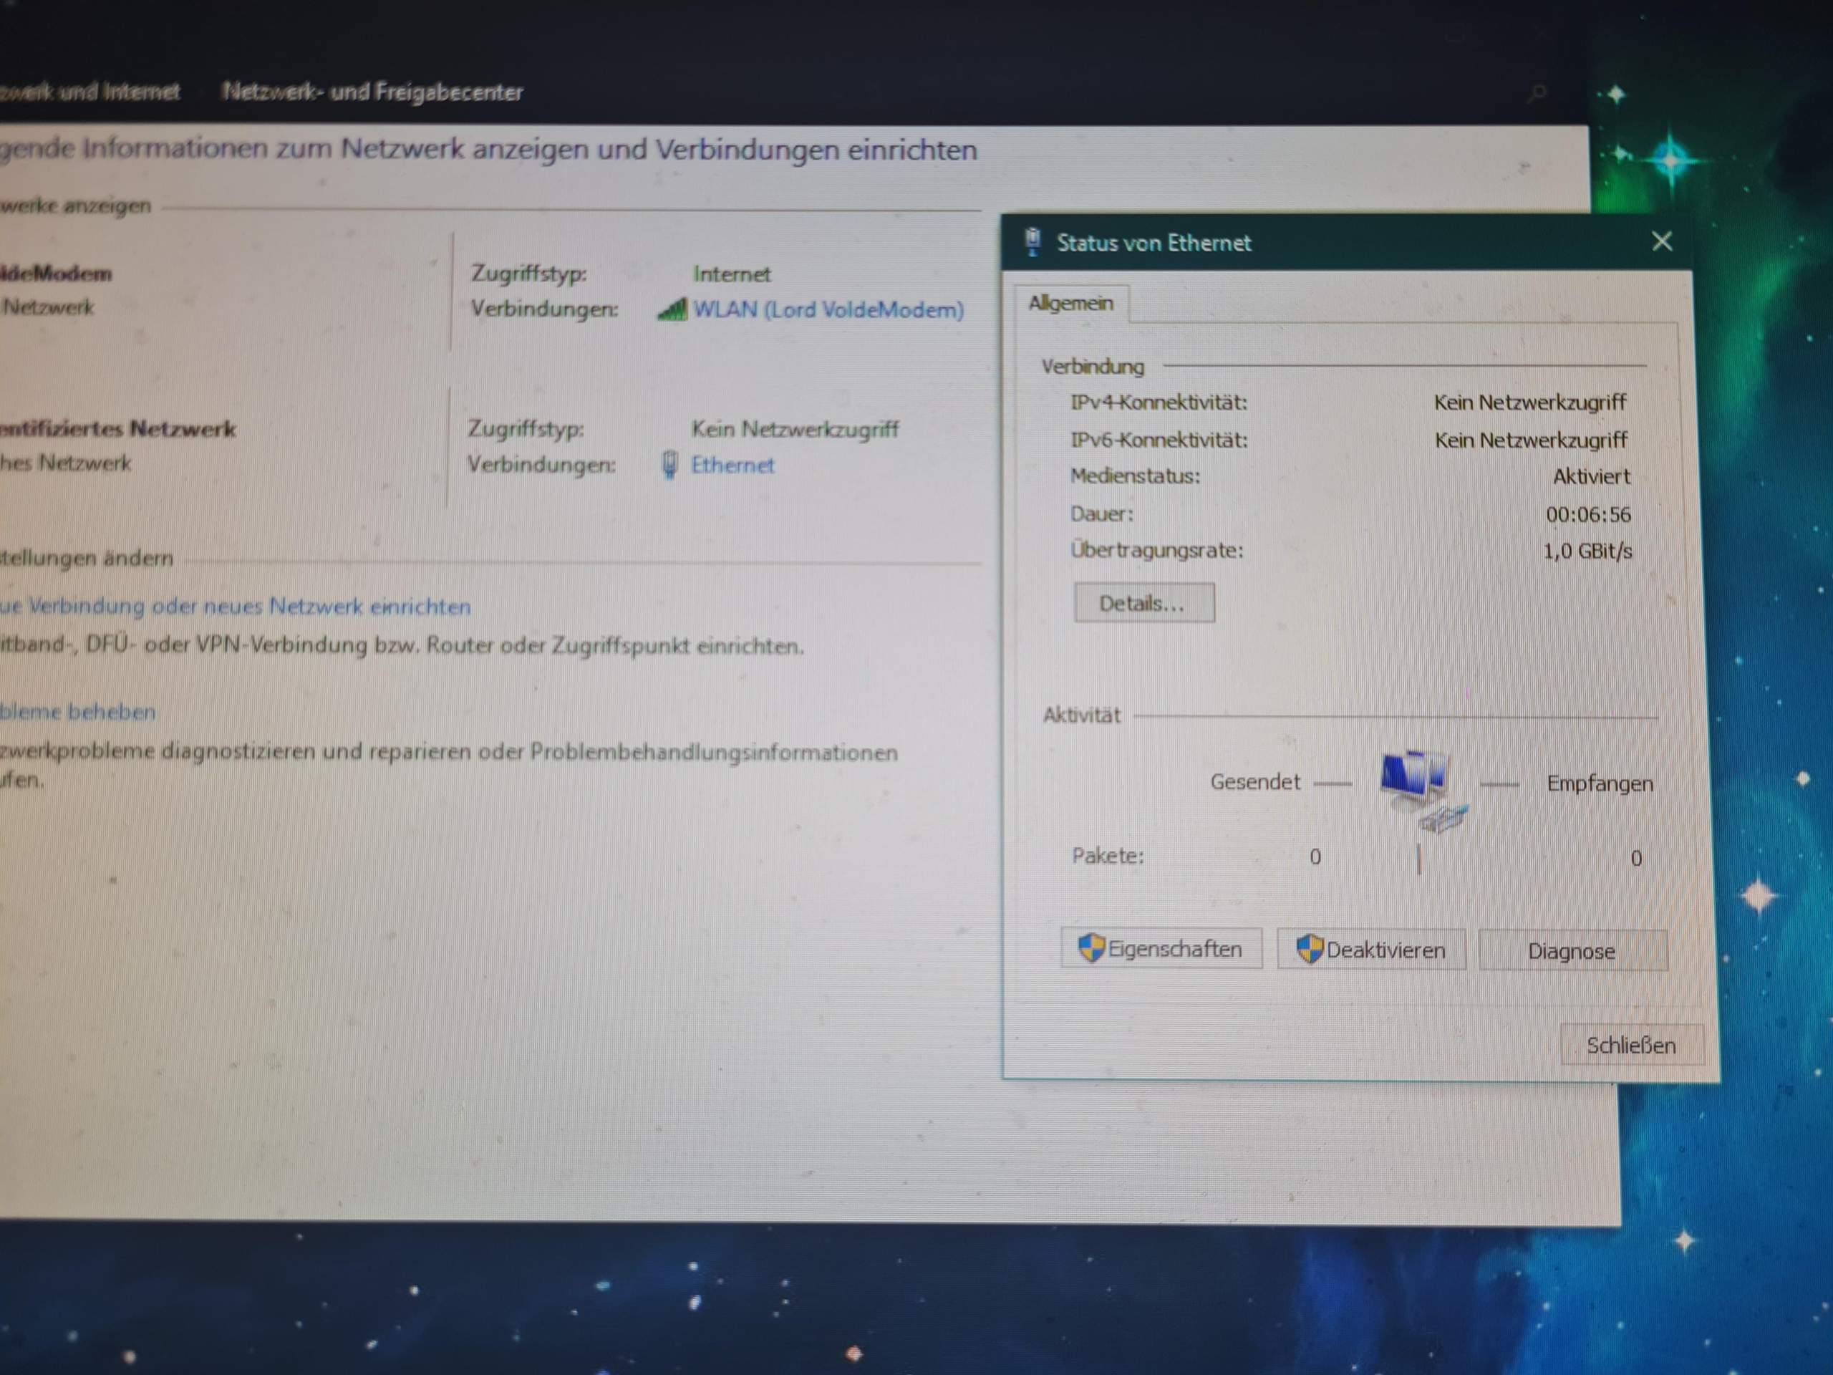The width and height of the screenshot is (1833, 1375).
Task: Run Diagnose for the Ethernet connection
Action: coord(1571,950)
